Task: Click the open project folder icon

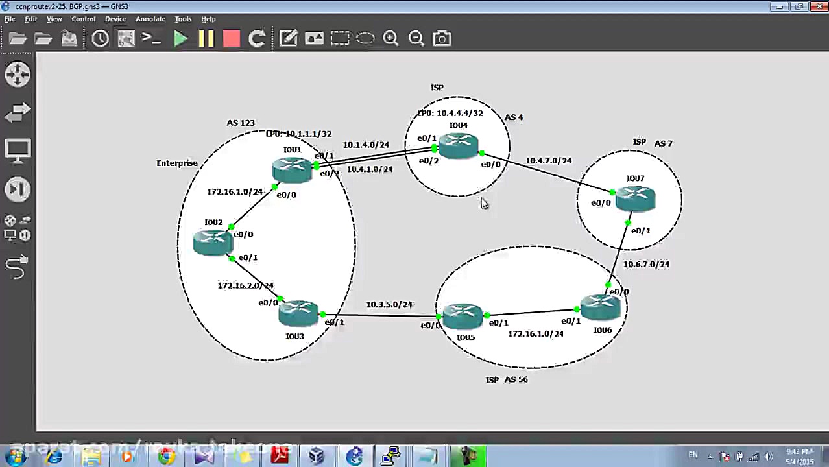Action: [x=43, y=39]
